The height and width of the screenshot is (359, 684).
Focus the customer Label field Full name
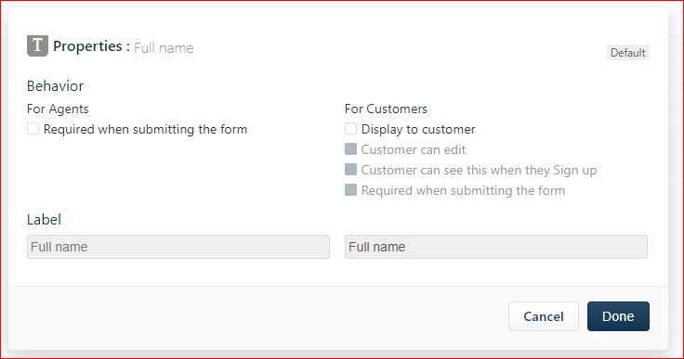tap(496, 247)
